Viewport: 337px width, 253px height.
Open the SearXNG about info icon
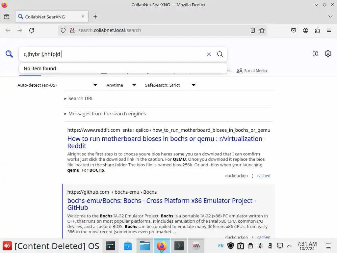pos(315,54)
